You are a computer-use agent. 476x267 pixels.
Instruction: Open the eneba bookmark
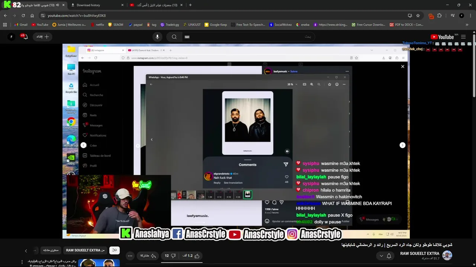pyautogui.click(x=303, y=25)
